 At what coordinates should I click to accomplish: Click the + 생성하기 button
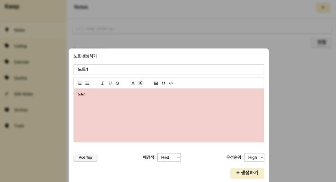[247, 173]
